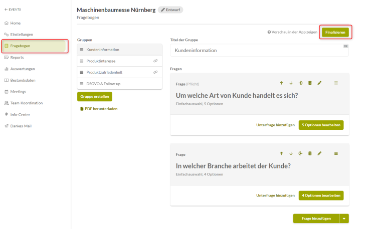377x229 pixels.
Task: Click question text 'Um welche Art von Kunde handelt es sich?'
Action: [237, 96]
